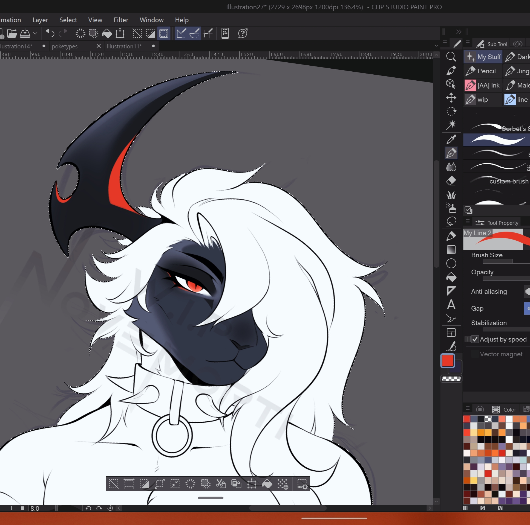530x525 pixels.
Task: Select the Pencil sub tool group
Action: [483, 71]
